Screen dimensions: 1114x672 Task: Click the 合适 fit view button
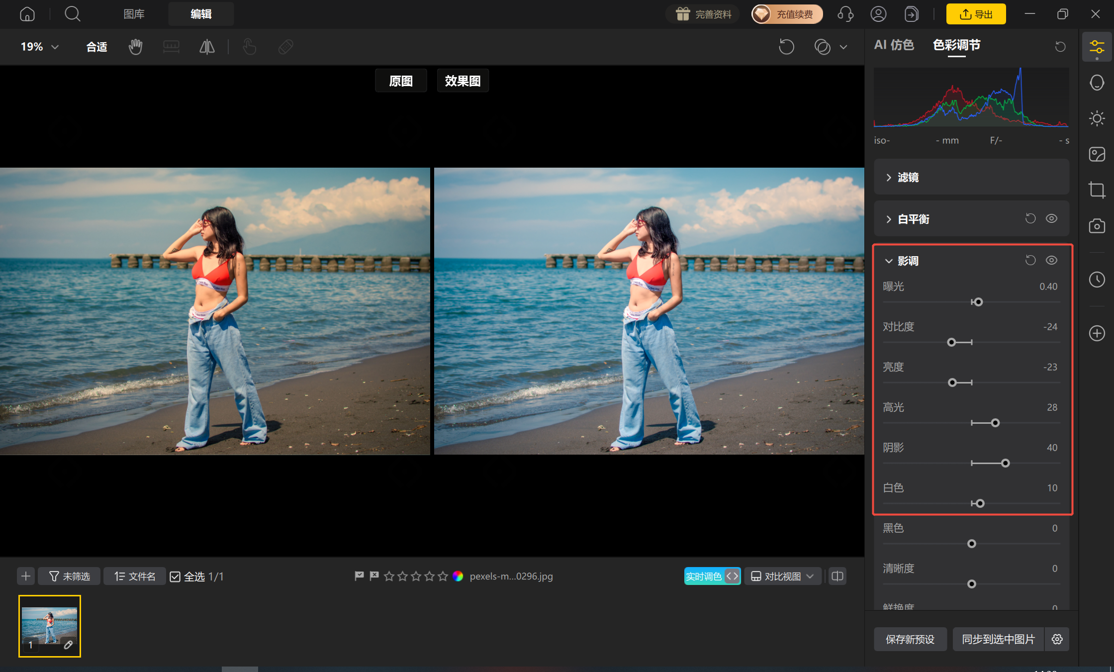96,47
